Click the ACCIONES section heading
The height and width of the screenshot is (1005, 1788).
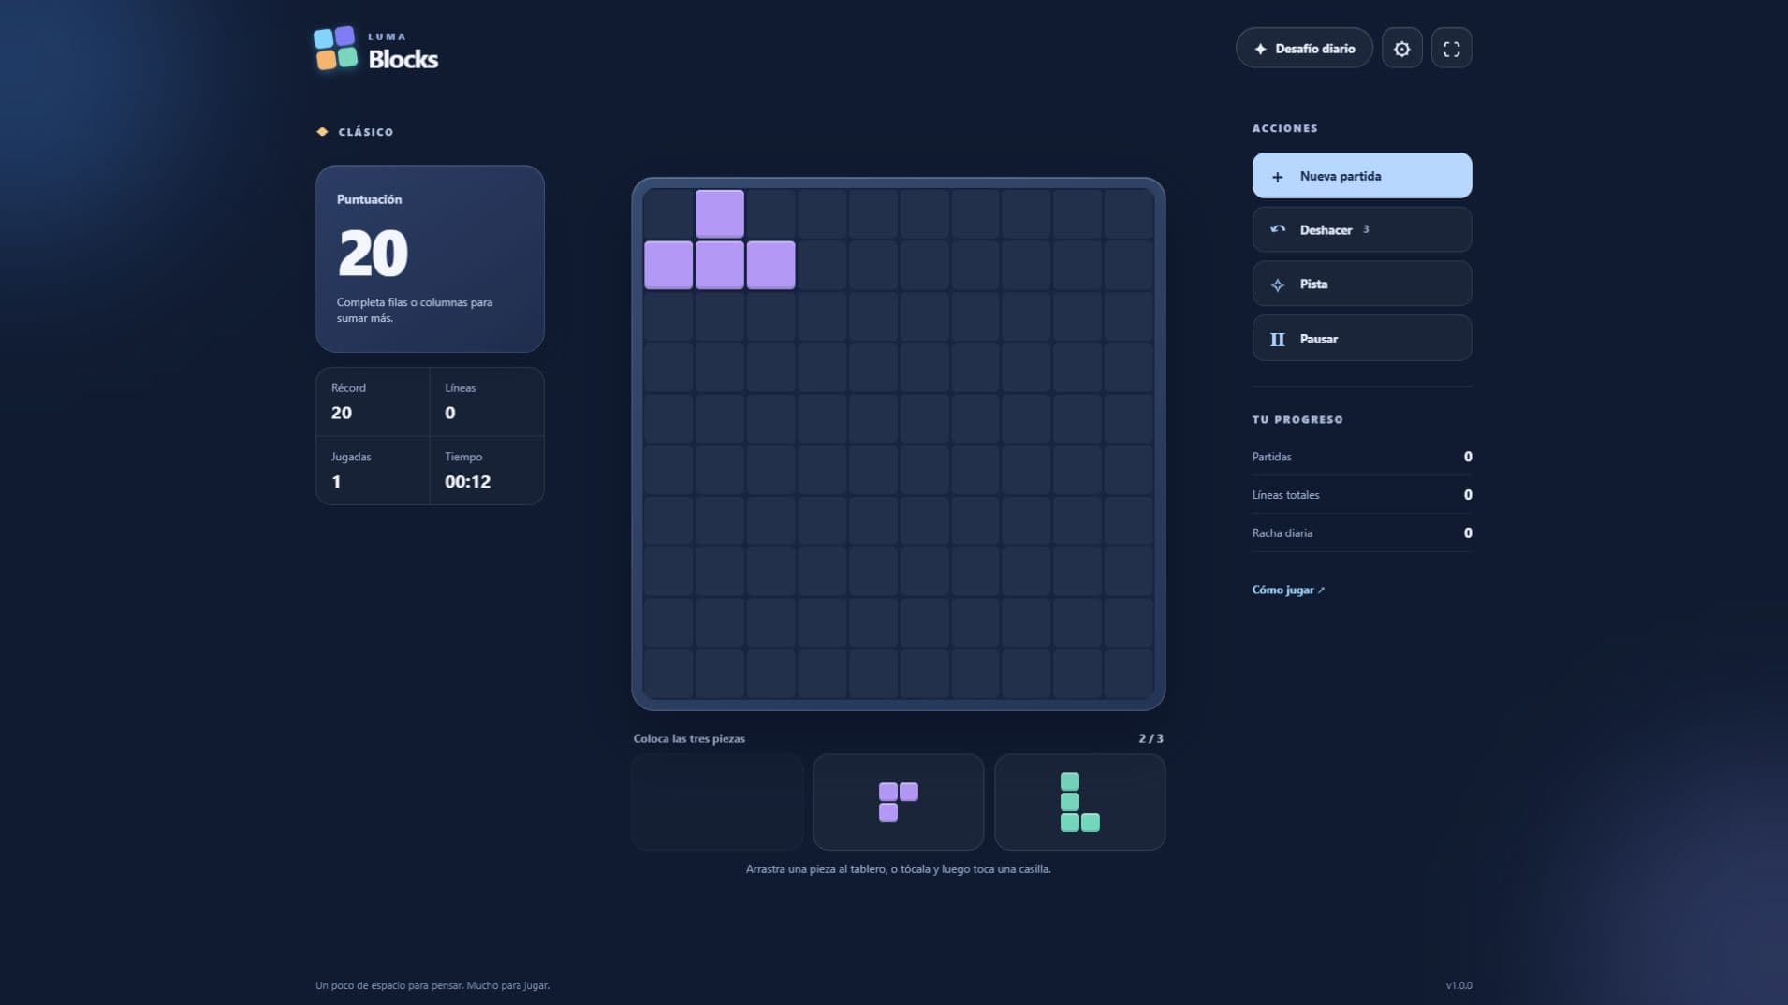click(1284, 128)
